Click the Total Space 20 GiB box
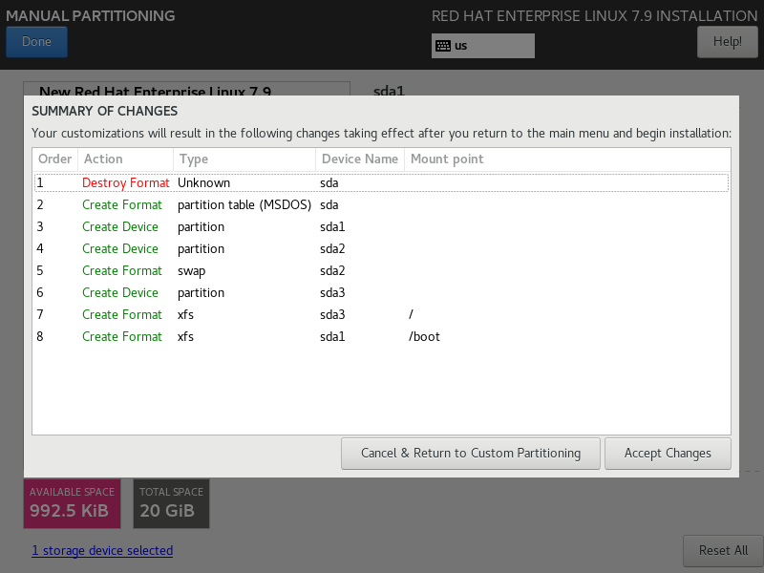The height and width of the screenshot is (573, 764). (171, 503)
